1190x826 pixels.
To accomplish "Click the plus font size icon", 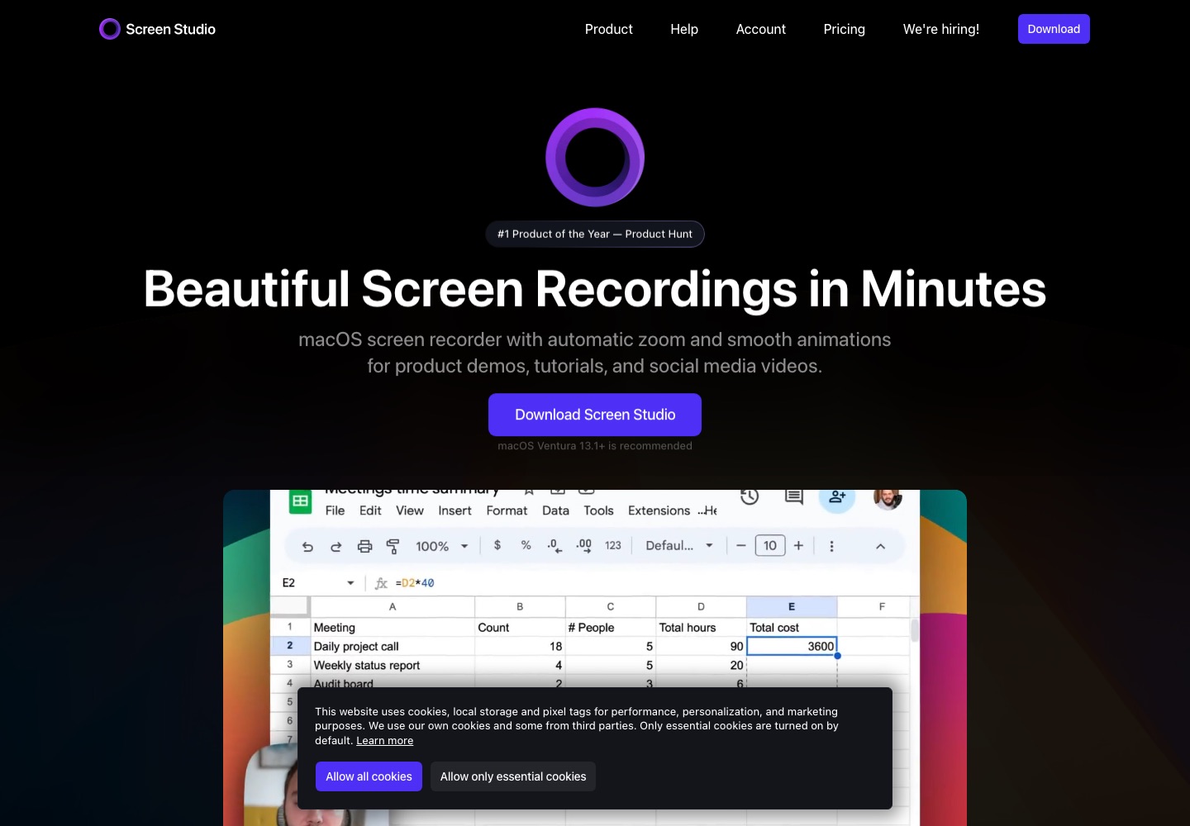I will pyautogui.click(x=798, y=545).
